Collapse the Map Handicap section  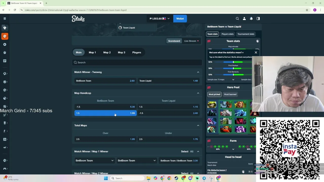(198, 93)
